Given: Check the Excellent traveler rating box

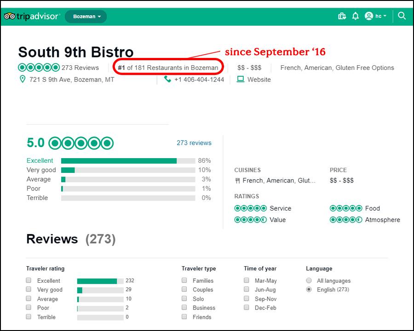Looking at the screenshot, I should point(29,280).
